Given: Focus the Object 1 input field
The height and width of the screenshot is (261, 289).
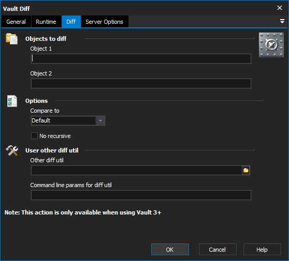Looking at the screenshot, I should tap(141, 59).
